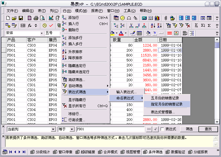Click the ellipsis button beside value field
Screen dimensions: 221x157
[149, 129]
